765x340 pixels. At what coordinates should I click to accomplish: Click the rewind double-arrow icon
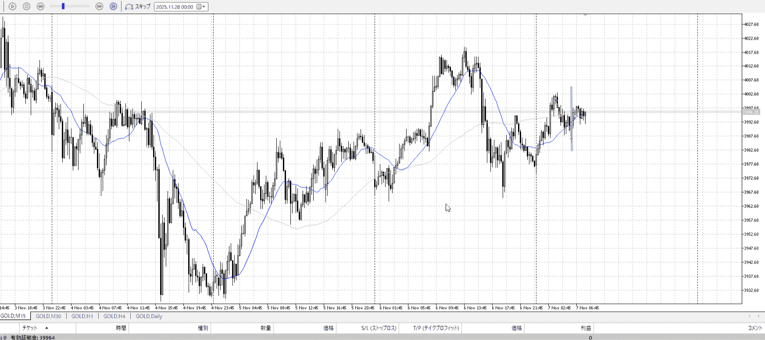coord(40,7)
